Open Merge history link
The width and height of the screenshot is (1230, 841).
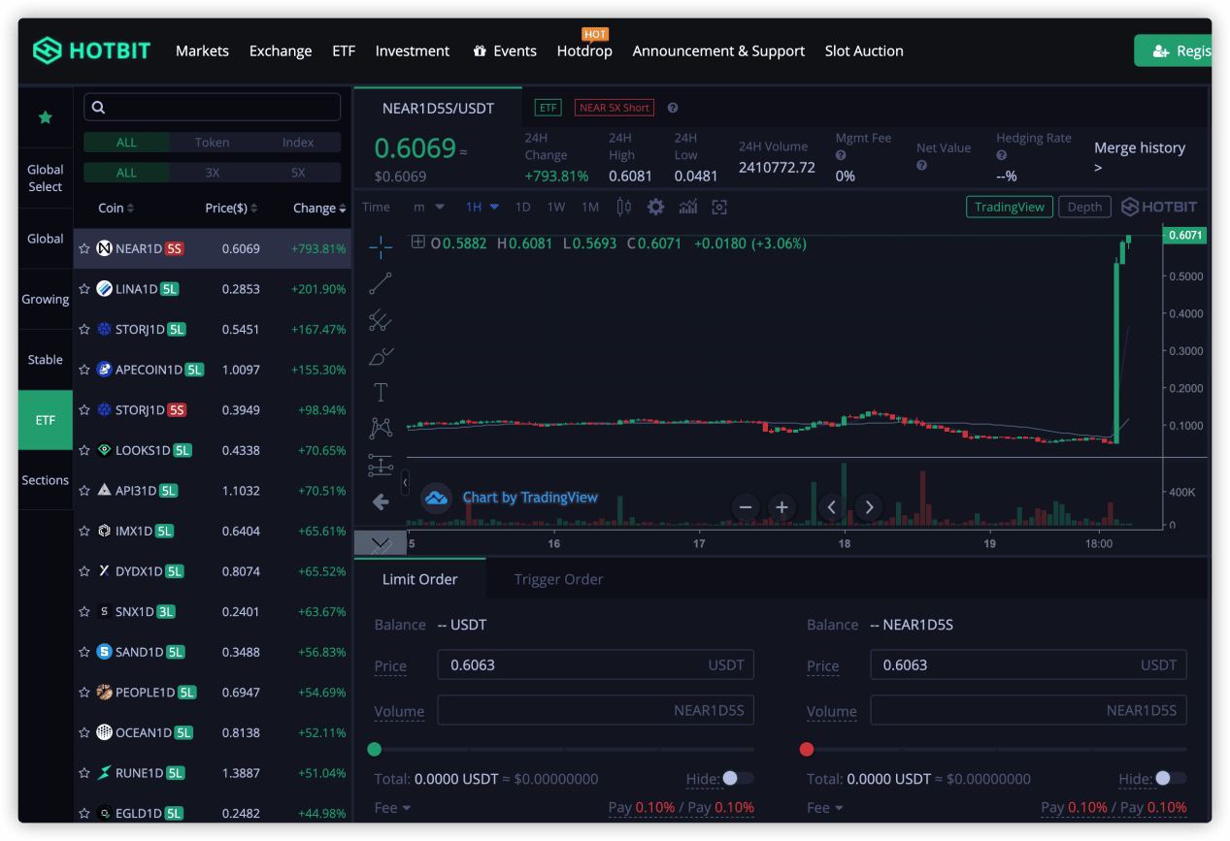(x=1139, y=157)
